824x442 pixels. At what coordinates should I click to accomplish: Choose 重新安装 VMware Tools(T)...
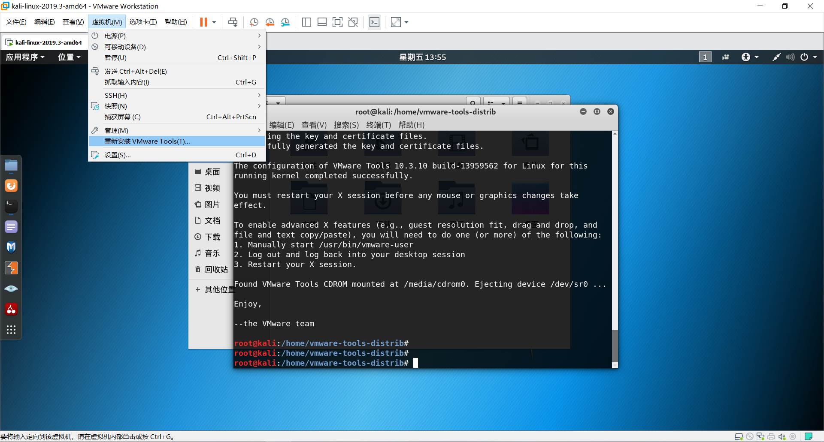point(177,141)
